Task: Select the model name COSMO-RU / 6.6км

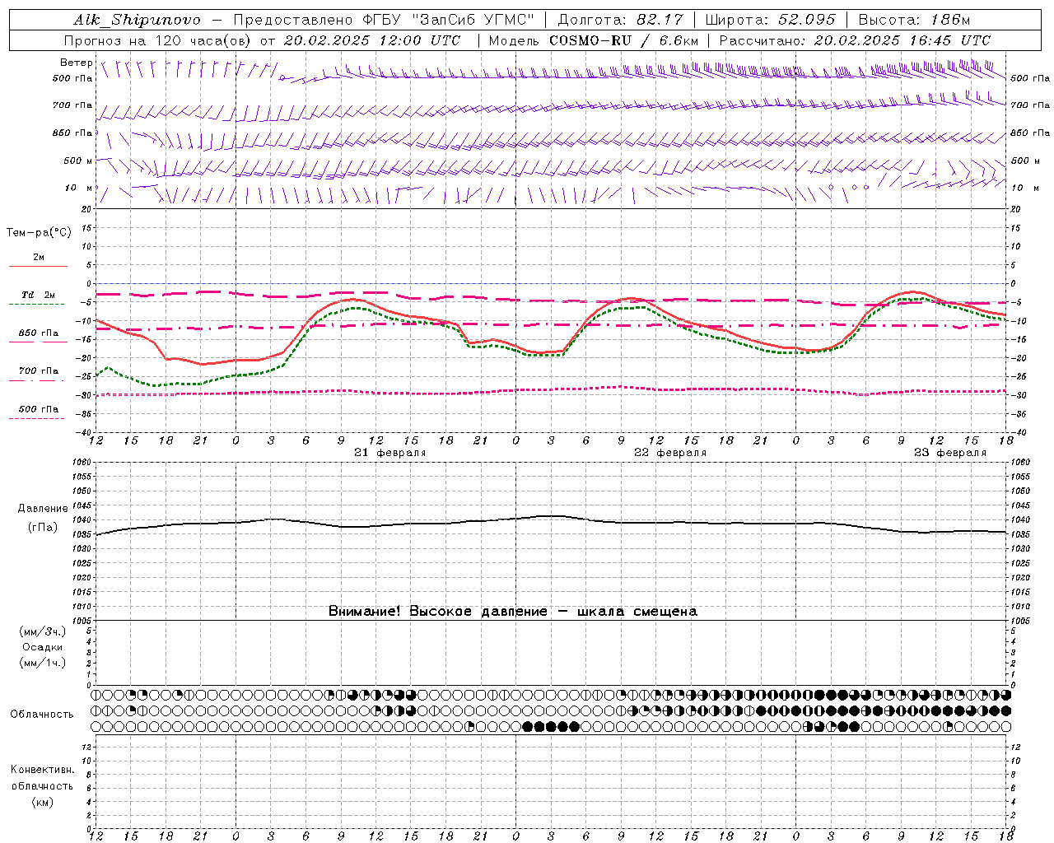Action: pos(623,40)
